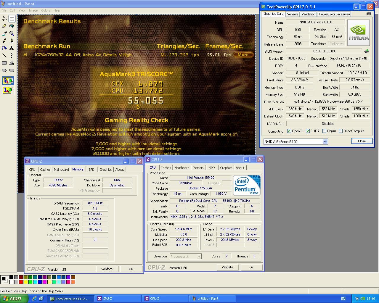Image resolution: width=379 pixels, height=303 pixels.
Task: Click the Intel Pentium logo in CPU-Z
Action: coord(247,185)
